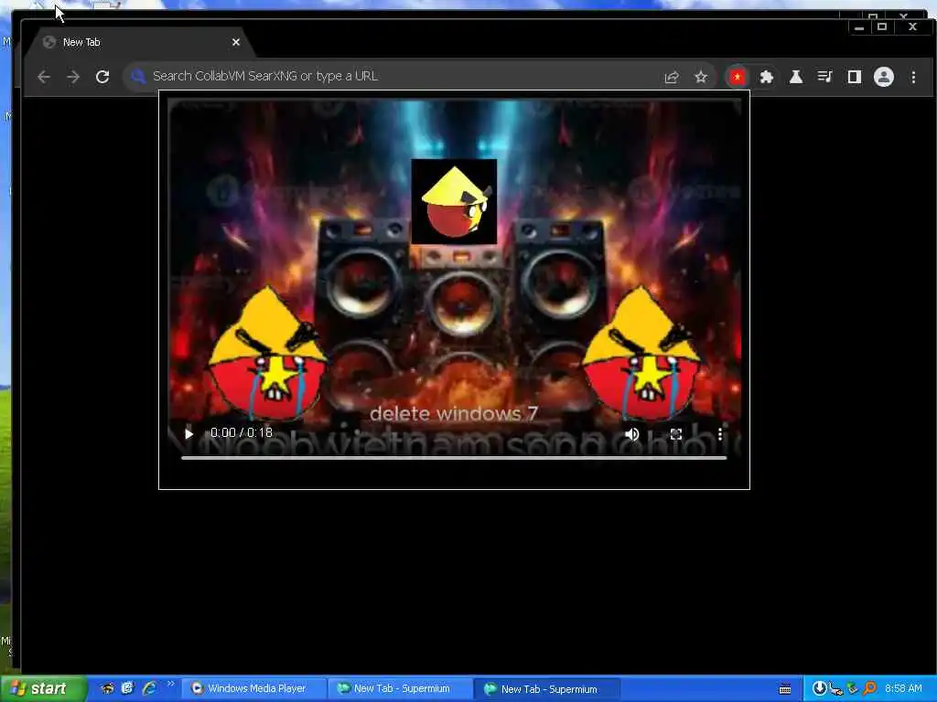Open the browser three-dot main menu
Screen dimensions: 937x702
tap(913, 77)
